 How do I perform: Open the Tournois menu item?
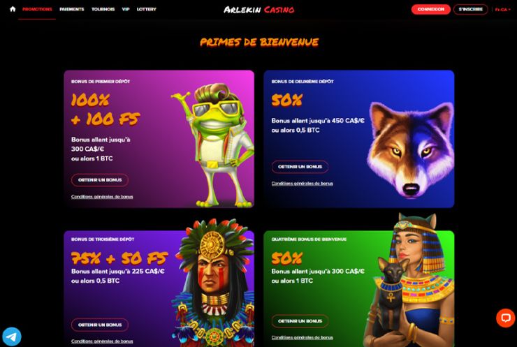pos(103,9)
